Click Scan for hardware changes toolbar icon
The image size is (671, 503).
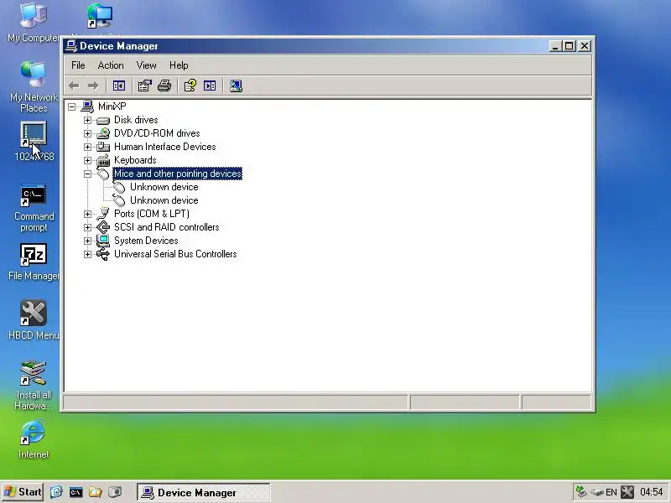click(x=236, y=86)
